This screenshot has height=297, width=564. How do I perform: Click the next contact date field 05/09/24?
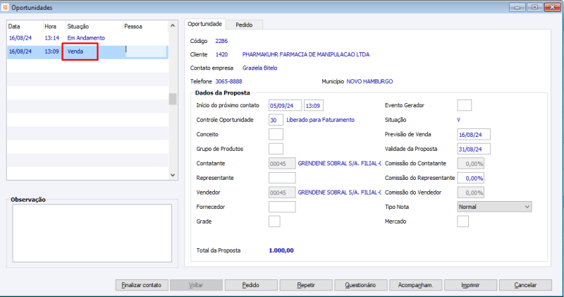[285, 106]
